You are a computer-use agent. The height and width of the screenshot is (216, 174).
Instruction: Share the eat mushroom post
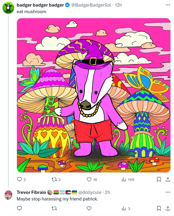168,180
